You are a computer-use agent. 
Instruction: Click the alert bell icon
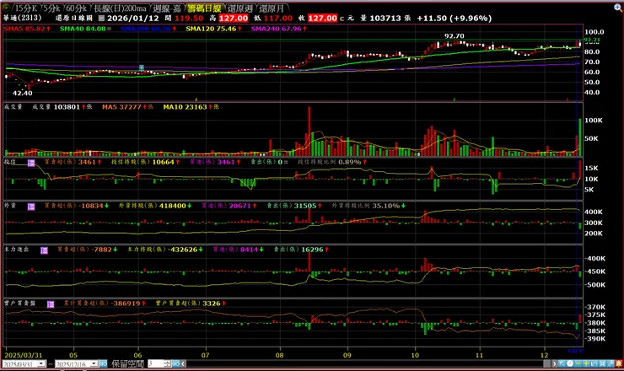(x=618, y=363)
